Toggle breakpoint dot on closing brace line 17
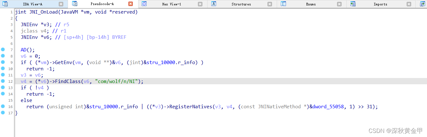 pos(3,113)
